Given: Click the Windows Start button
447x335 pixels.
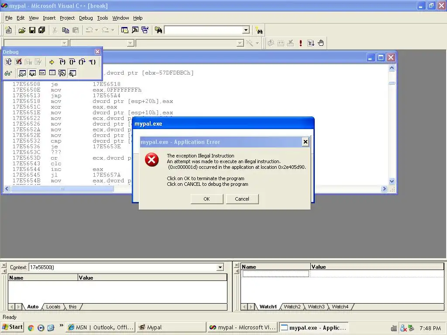Looking at the screenshot, I should 12,327.
